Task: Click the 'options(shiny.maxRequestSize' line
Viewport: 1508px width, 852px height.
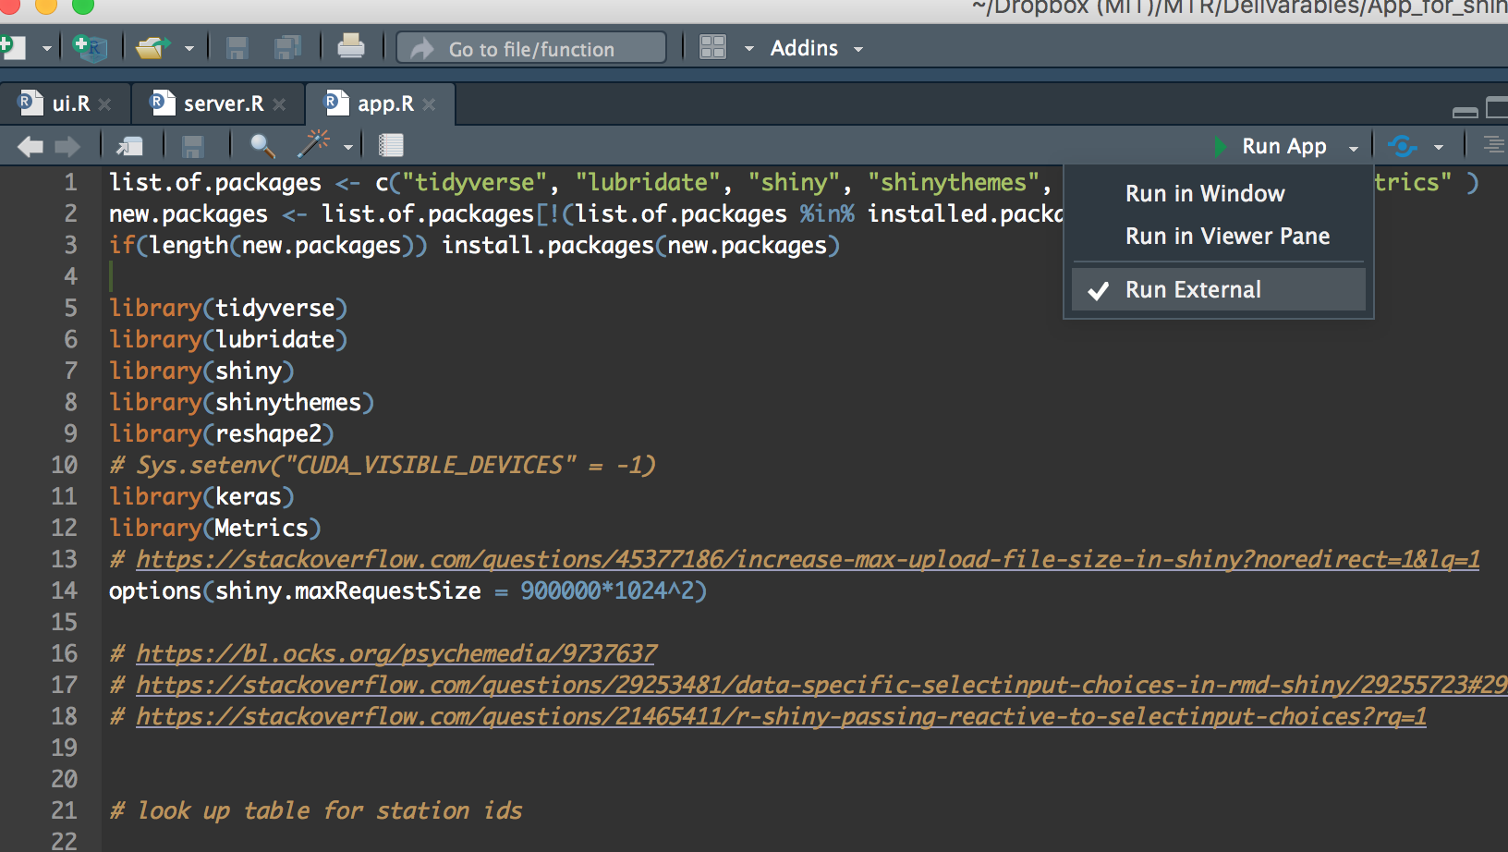Action: [x=407, y=590]
